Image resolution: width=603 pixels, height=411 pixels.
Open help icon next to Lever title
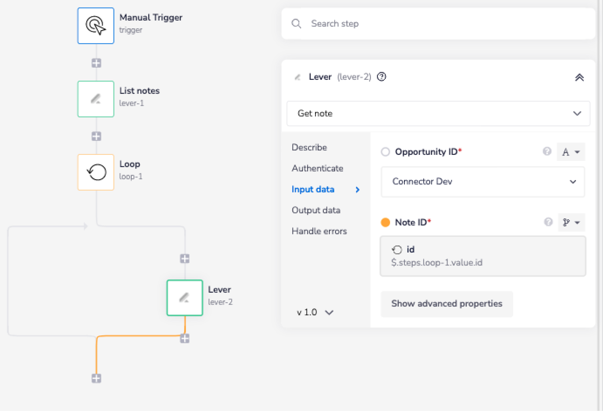point(381,77)
